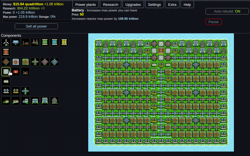The width and height of the screenshot is (250, 156).
Task: Pause the game with the Pause button
Action: click(x=214, y=22)
